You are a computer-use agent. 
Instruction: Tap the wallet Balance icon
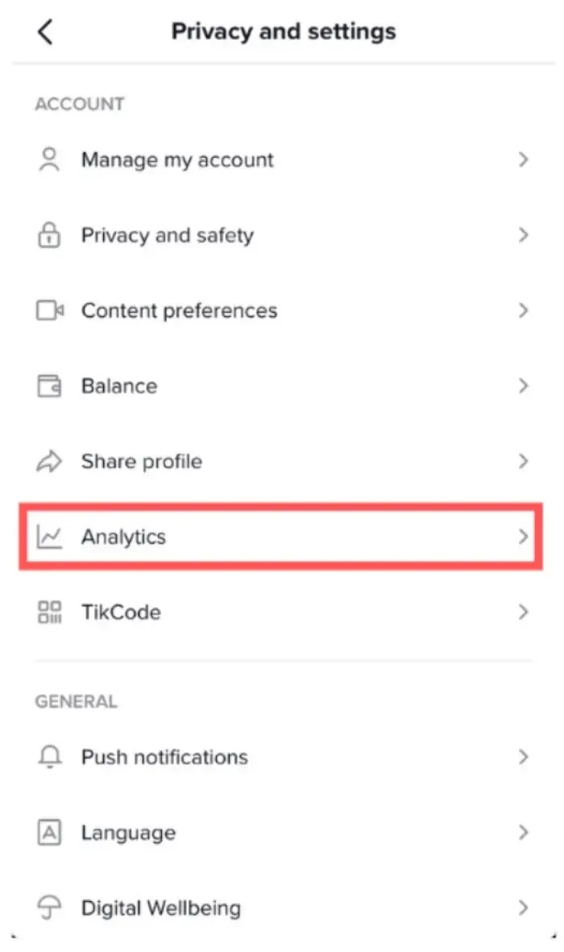(x=49, y=386)
